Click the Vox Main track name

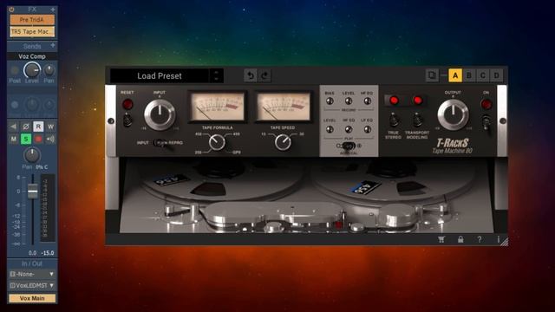coord(32,298)
